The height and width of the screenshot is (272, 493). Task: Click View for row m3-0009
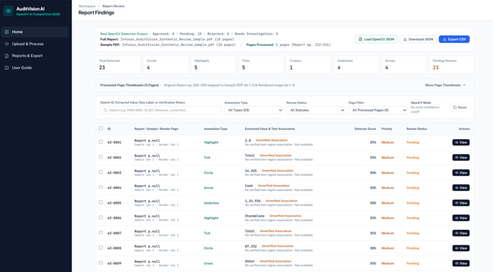[461, 263]
